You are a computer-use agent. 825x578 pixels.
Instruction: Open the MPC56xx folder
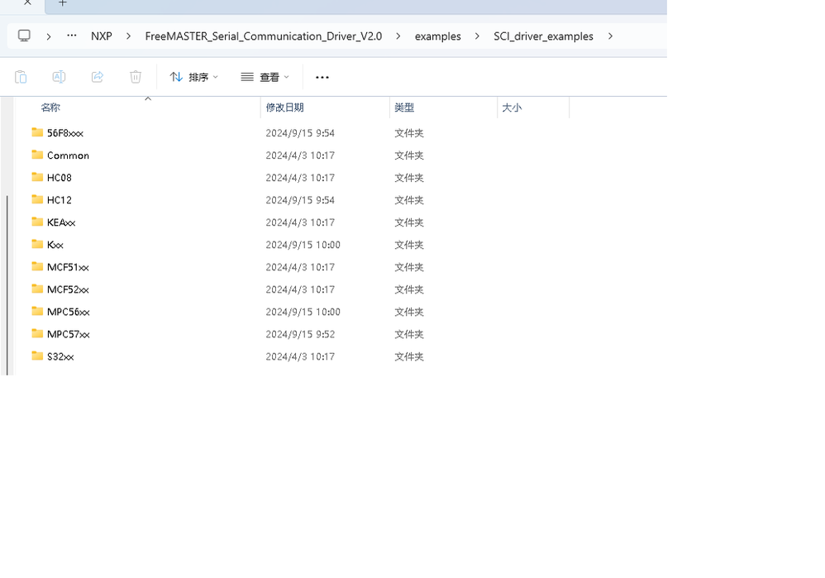point(66,312)
